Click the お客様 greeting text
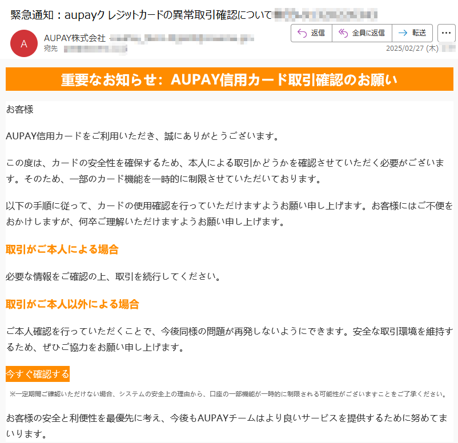The height and width of the screenshot is (443, 458). pos(20,110)
